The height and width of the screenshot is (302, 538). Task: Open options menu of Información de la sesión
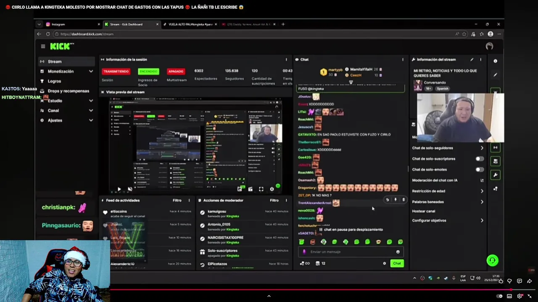click(x=286, y=60)
